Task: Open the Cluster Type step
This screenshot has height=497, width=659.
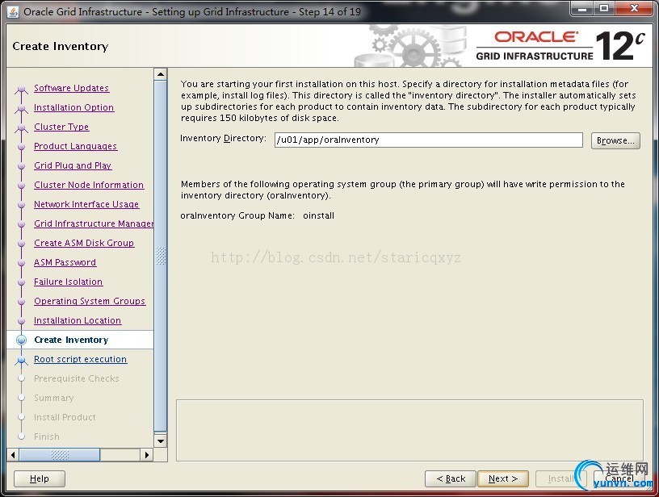Action: pos(61,127)
